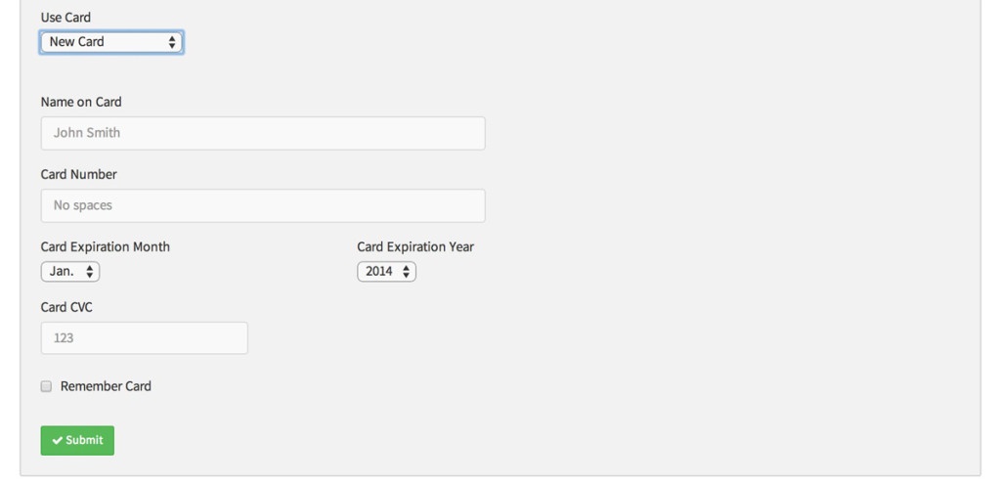Click the Card Number label
The image size is (1001, 484).
78,174
